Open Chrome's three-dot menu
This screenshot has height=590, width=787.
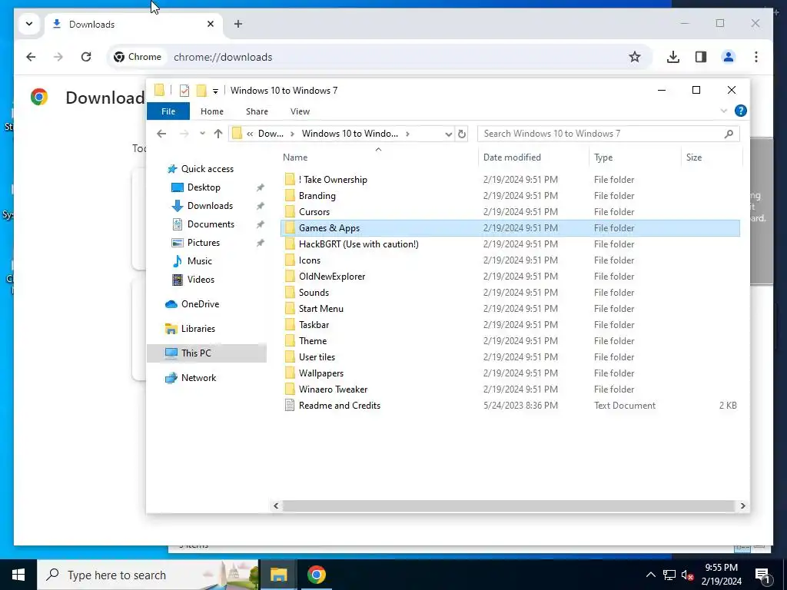point(756,57)
